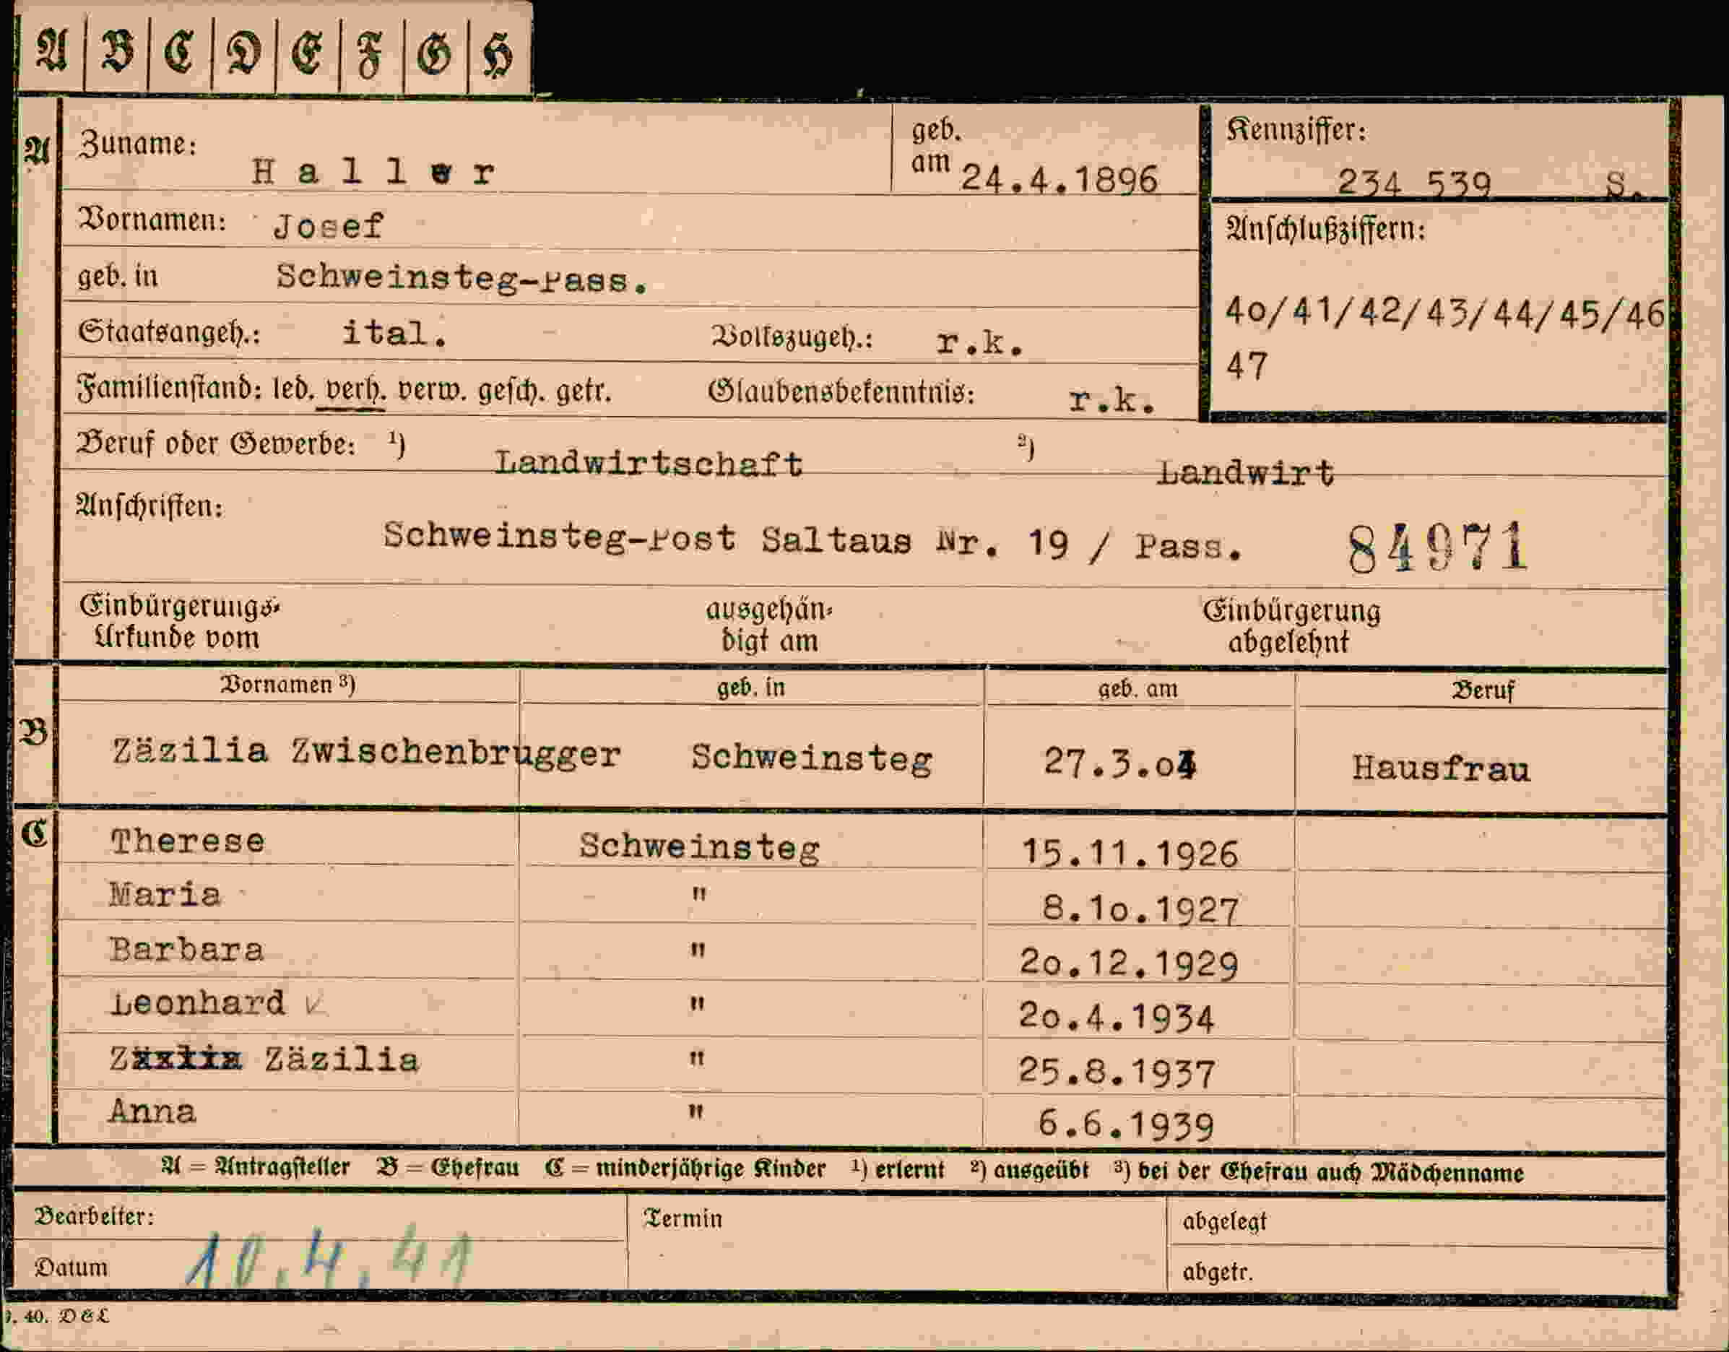Screen dimensions: 1729x1352
Task: Select the index tab letter E
Action: tap(307, 52)
